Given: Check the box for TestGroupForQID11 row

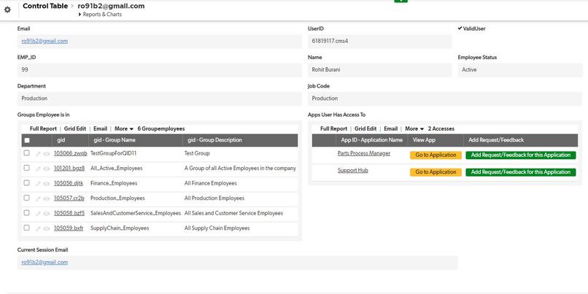Looking at the screenshot, I should pos(26,153).
